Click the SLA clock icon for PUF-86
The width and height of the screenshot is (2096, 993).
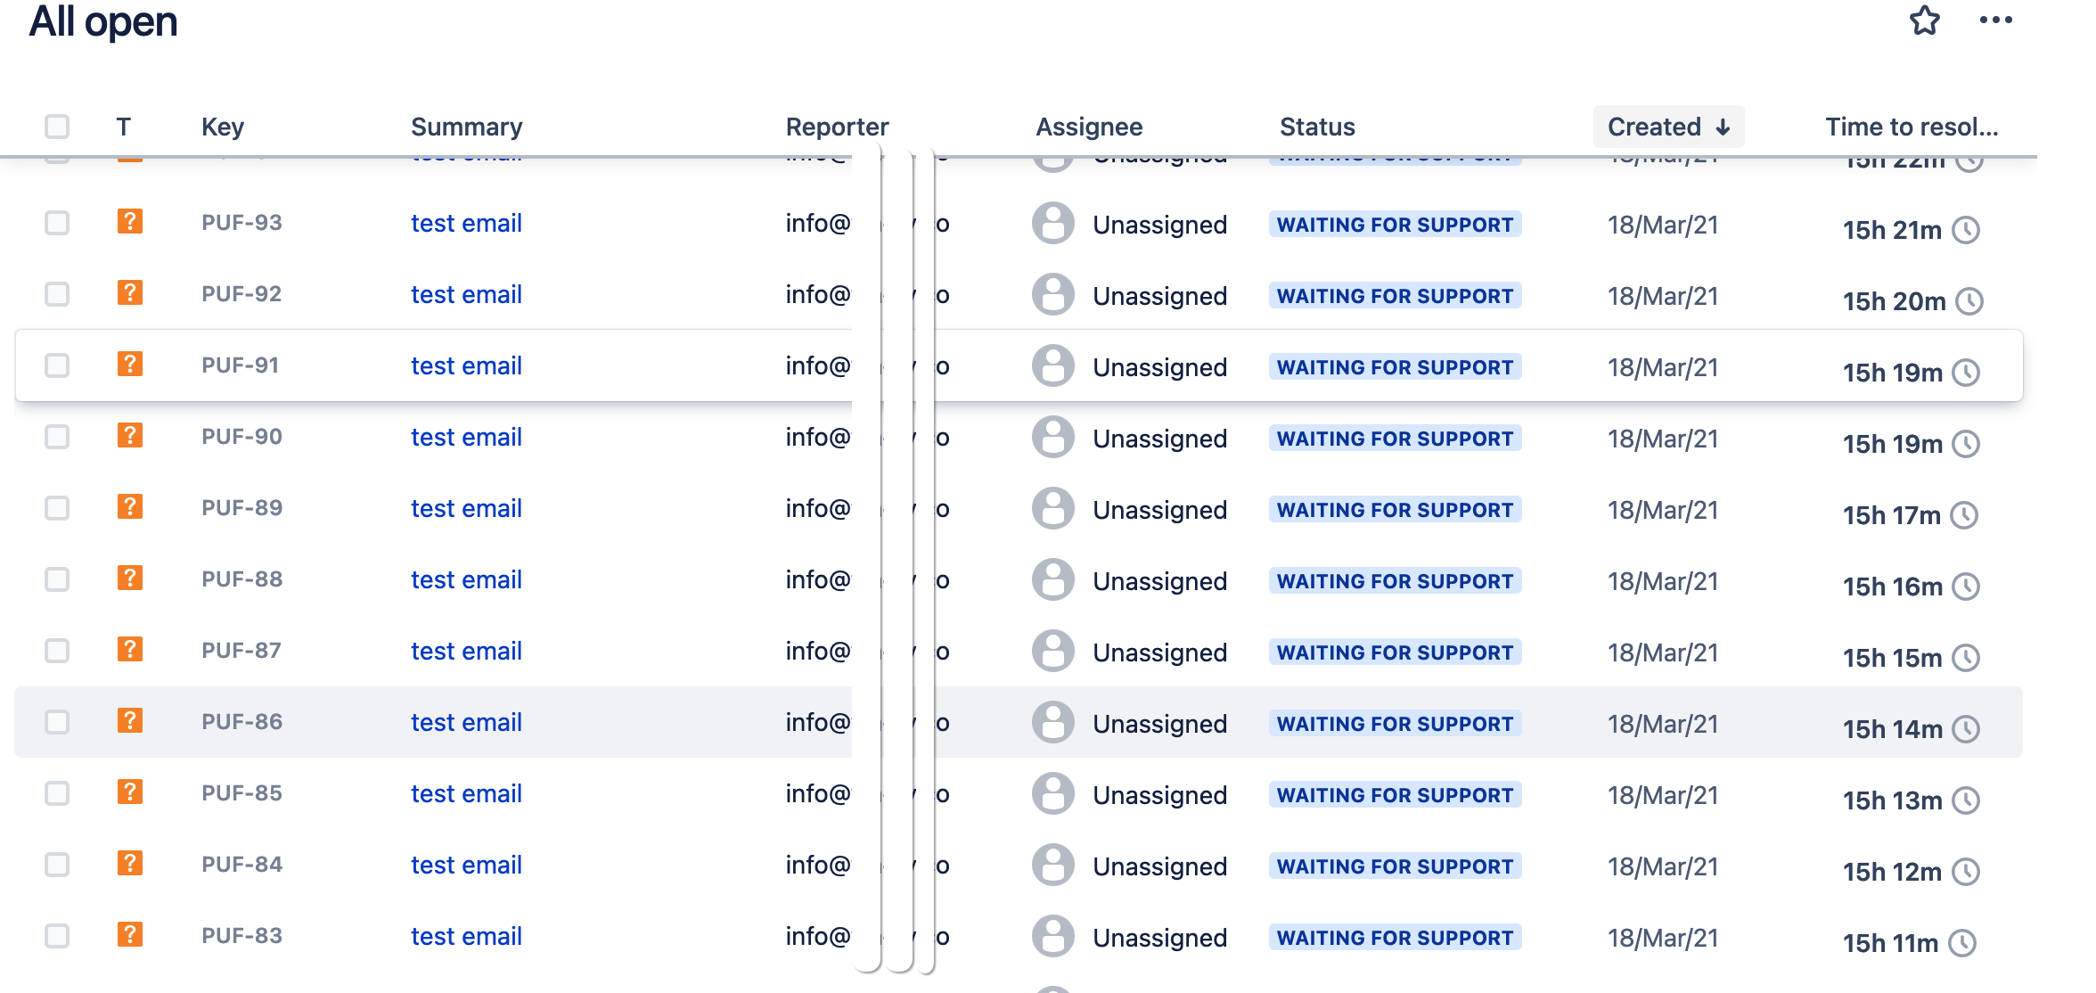tap(1966, 729)
